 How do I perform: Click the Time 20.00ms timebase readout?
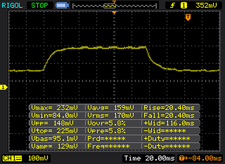(x=149, y=158)
